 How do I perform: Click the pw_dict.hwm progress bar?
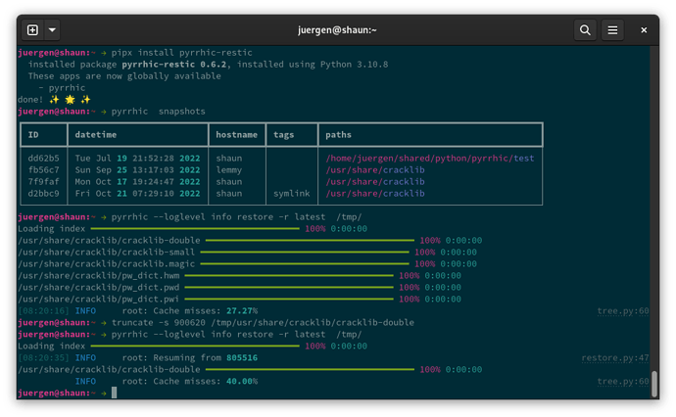(289, 275)
